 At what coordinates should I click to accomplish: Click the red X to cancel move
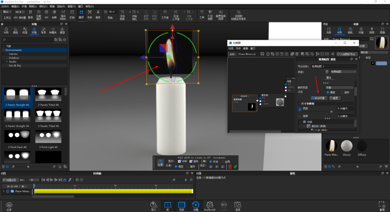[230, 166]
